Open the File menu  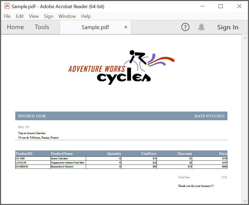coord(7,16)
